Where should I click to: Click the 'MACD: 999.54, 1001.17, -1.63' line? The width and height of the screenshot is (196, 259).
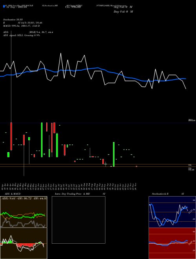pyautogui.click(x=21, y=26)
